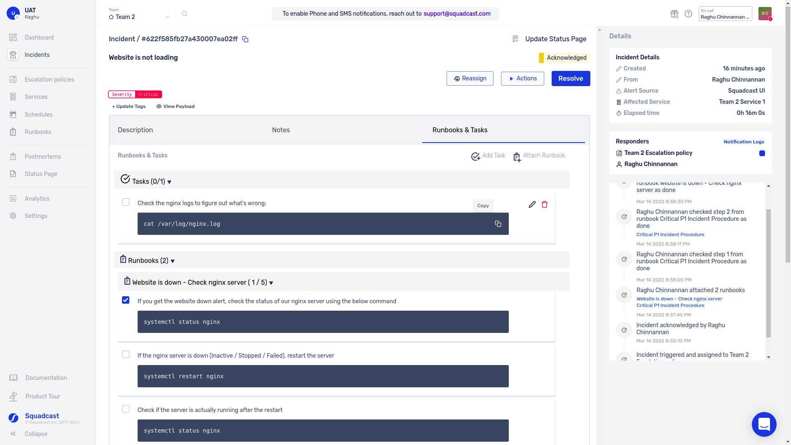Check the nginx logs task checkbox

tap(126, 202)
